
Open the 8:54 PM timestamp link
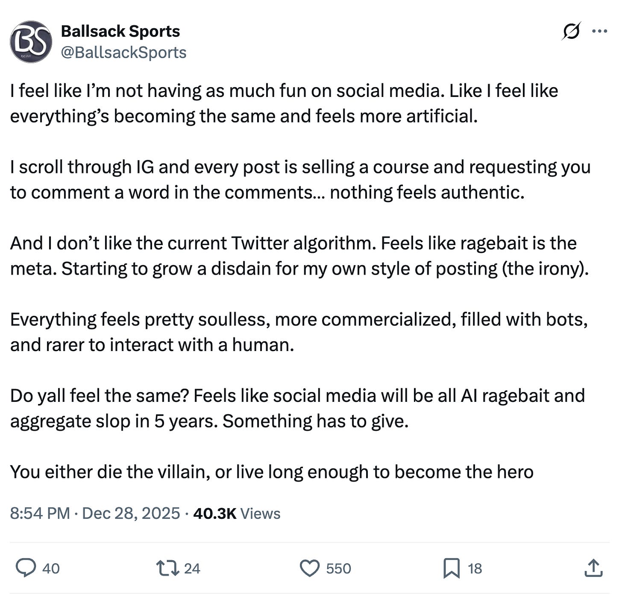[40, 513]
